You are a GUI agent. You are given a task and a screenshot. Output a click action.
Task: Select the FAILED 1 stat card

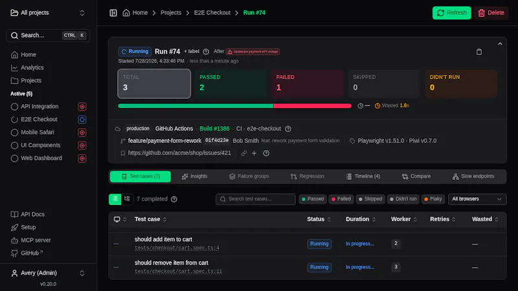307,84
